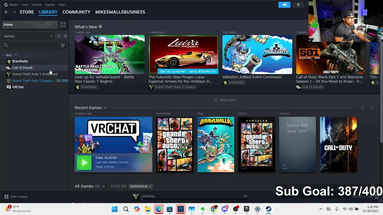Open Windows taskbar search

point(126,209)
